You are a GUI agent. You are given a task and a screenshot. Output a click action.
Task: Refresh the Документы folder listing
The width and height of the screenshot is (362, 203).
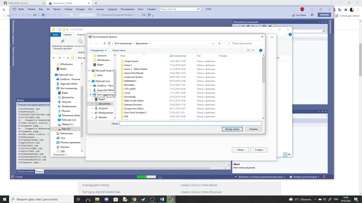tap(219, 43)
